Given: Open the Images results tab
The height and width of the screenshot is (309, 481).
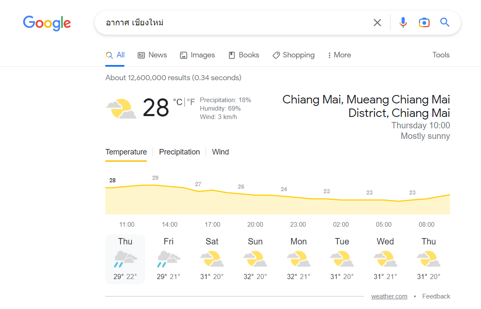Looking at the screenshot, I should pos(197,55).
